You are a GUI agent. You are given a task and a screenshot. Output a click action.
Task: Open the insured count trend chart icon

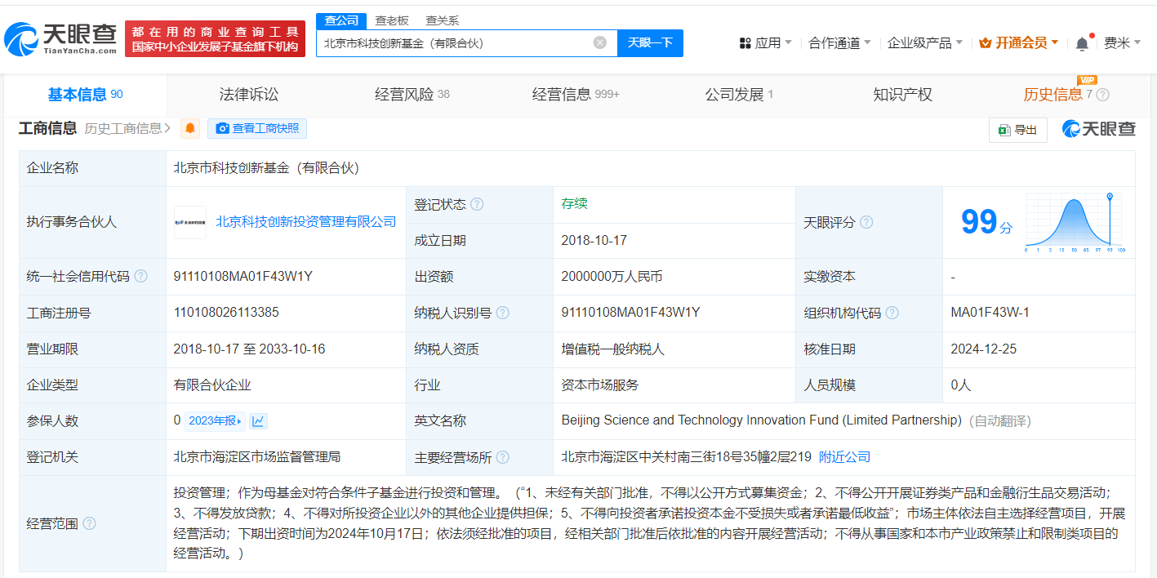tap(259, 421)
